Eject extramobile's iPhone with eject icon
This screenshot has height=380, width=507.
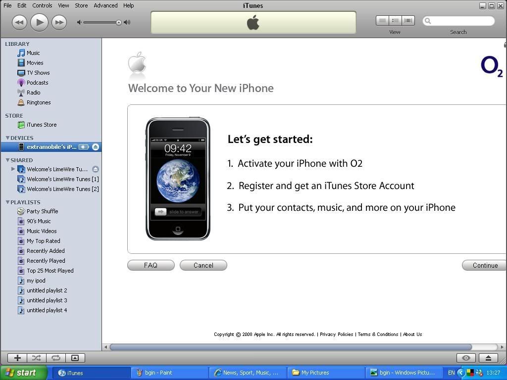[x=96, y=147]
